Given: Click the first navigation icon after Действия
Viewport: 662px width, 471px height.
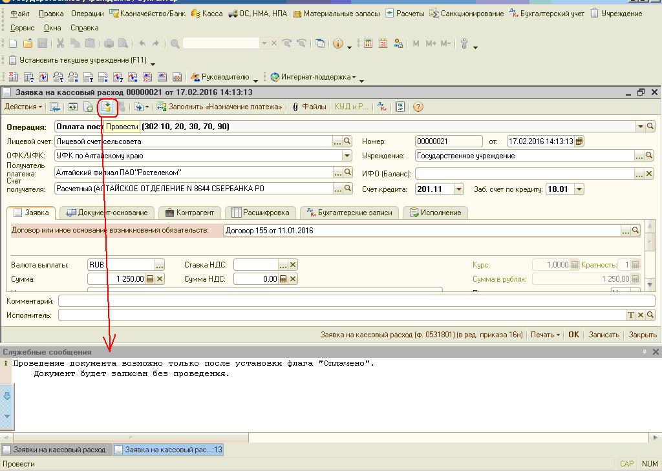Looking at the screenshot, I should (x=55, y=107).
